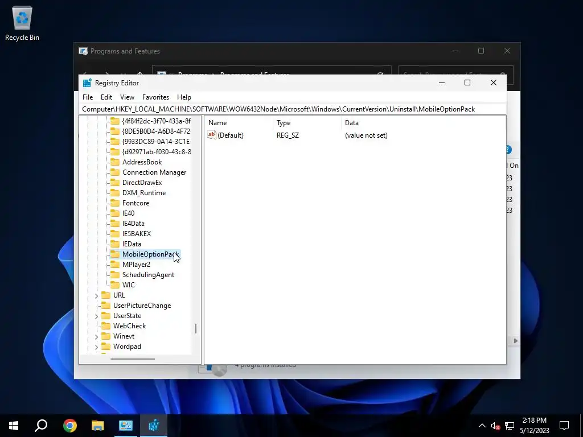Maximize the Programs and Features window

click(481, 51)
